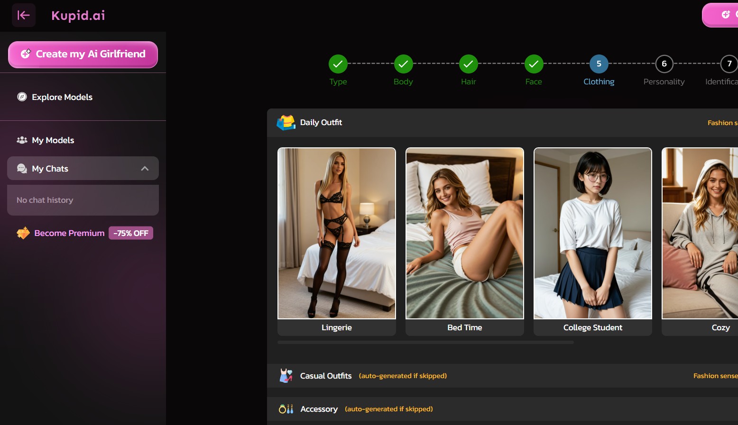738x425 pixels.
Task: Click the Accessory jewelry icon
Action: (x=286, y=409)
